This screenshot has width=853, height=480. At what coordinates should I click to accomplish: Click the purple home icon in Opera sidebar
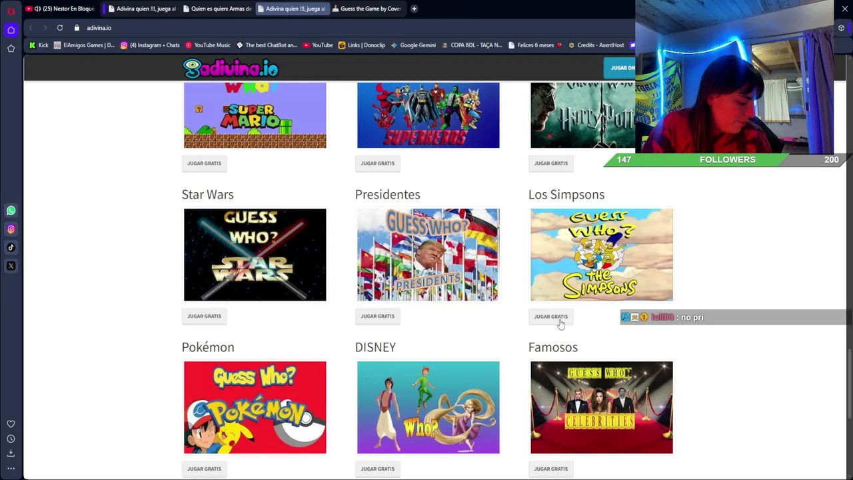point(11,30)
